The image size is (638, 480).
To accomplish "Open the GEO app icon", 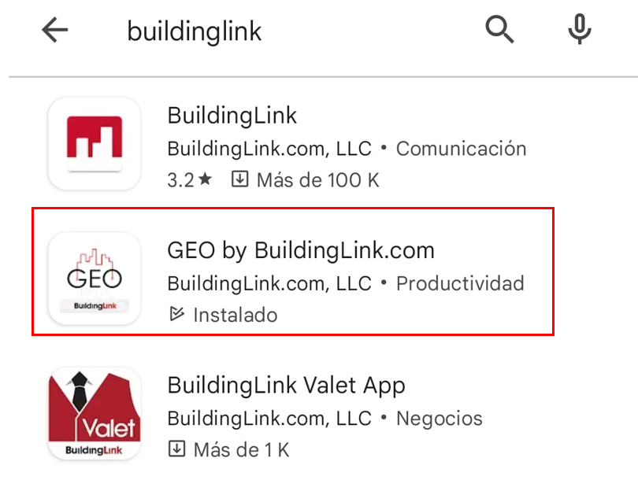I will [x=95, y=279].
